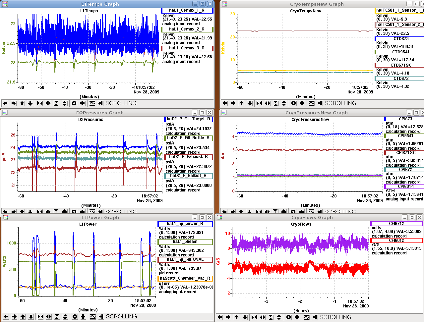Click plus icon in CryoFlows Graph toolbar
424x322 pixels.
click(x=297, y=317)
